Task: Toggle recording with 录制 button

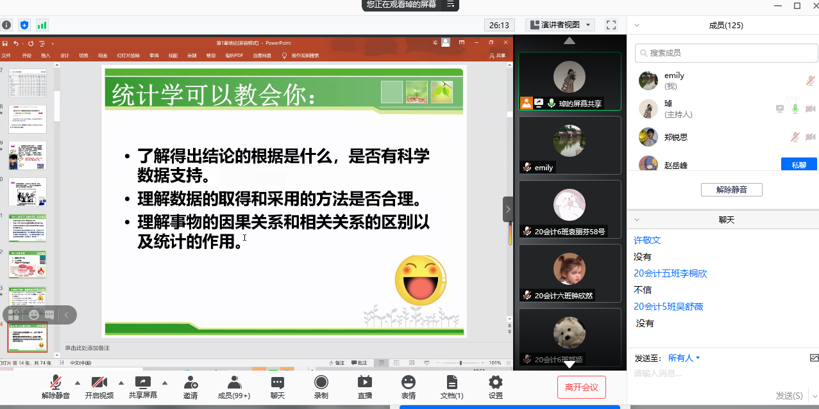Action: tap(321, 387)
